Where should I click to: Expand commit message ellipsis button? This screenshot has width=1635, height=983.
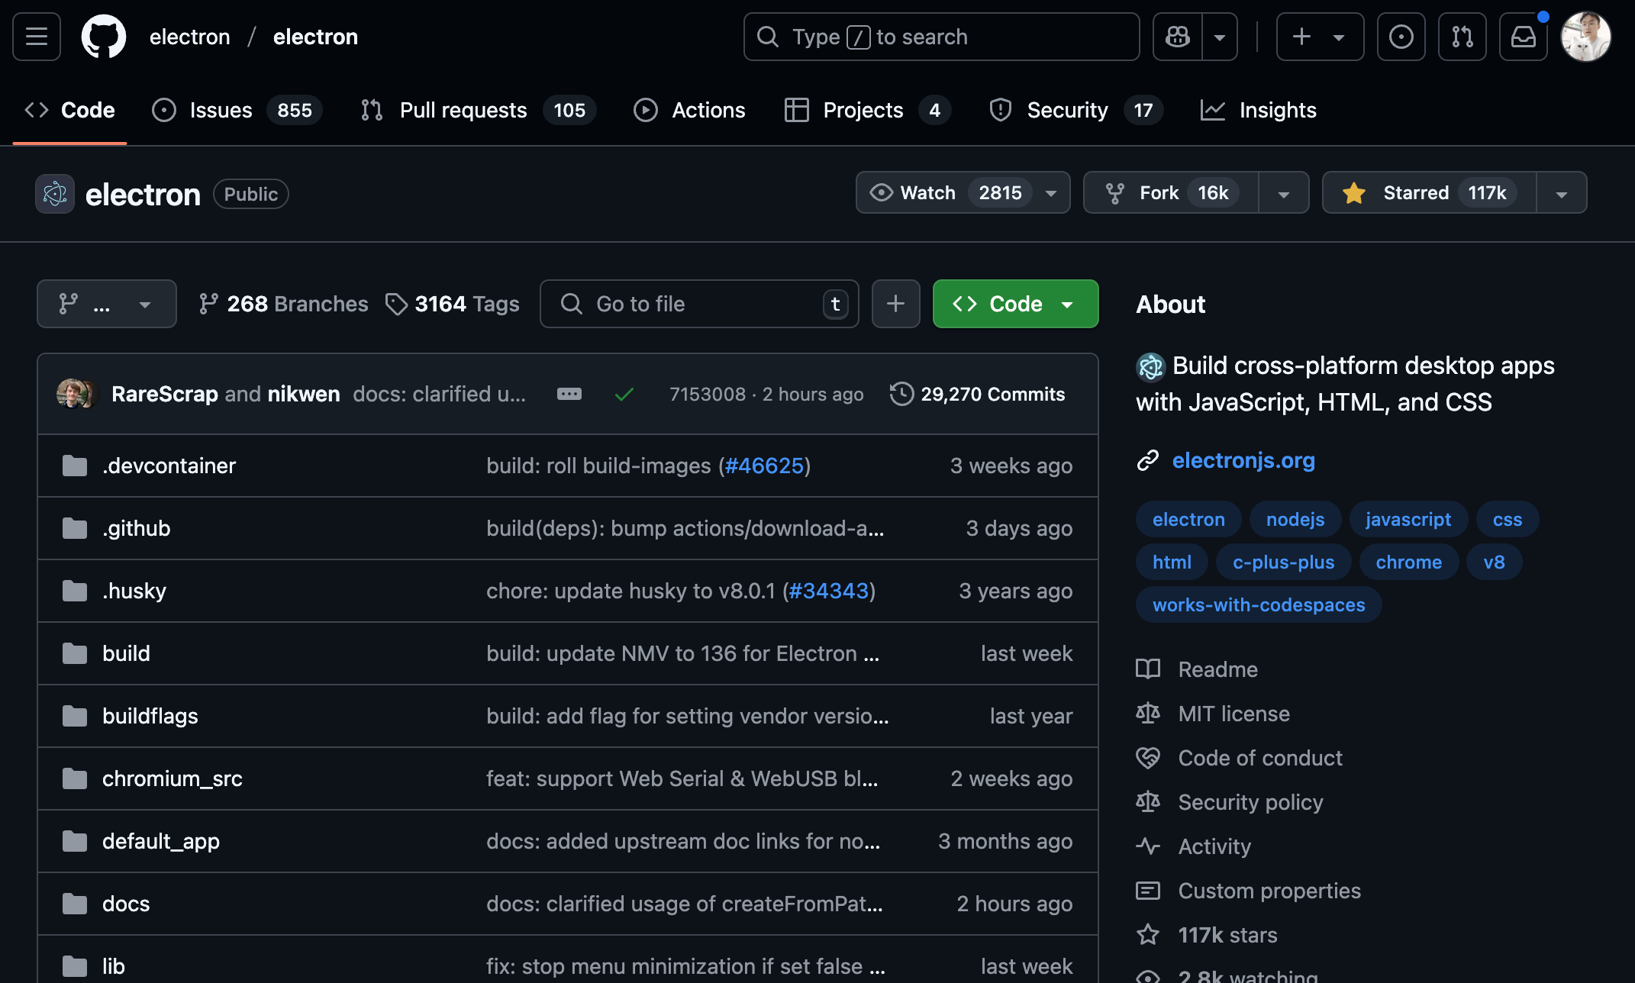pos(569,394)
